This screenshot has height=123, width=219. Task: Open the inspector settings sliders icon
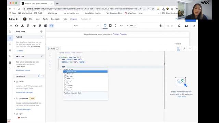click(x=194, y=26)
